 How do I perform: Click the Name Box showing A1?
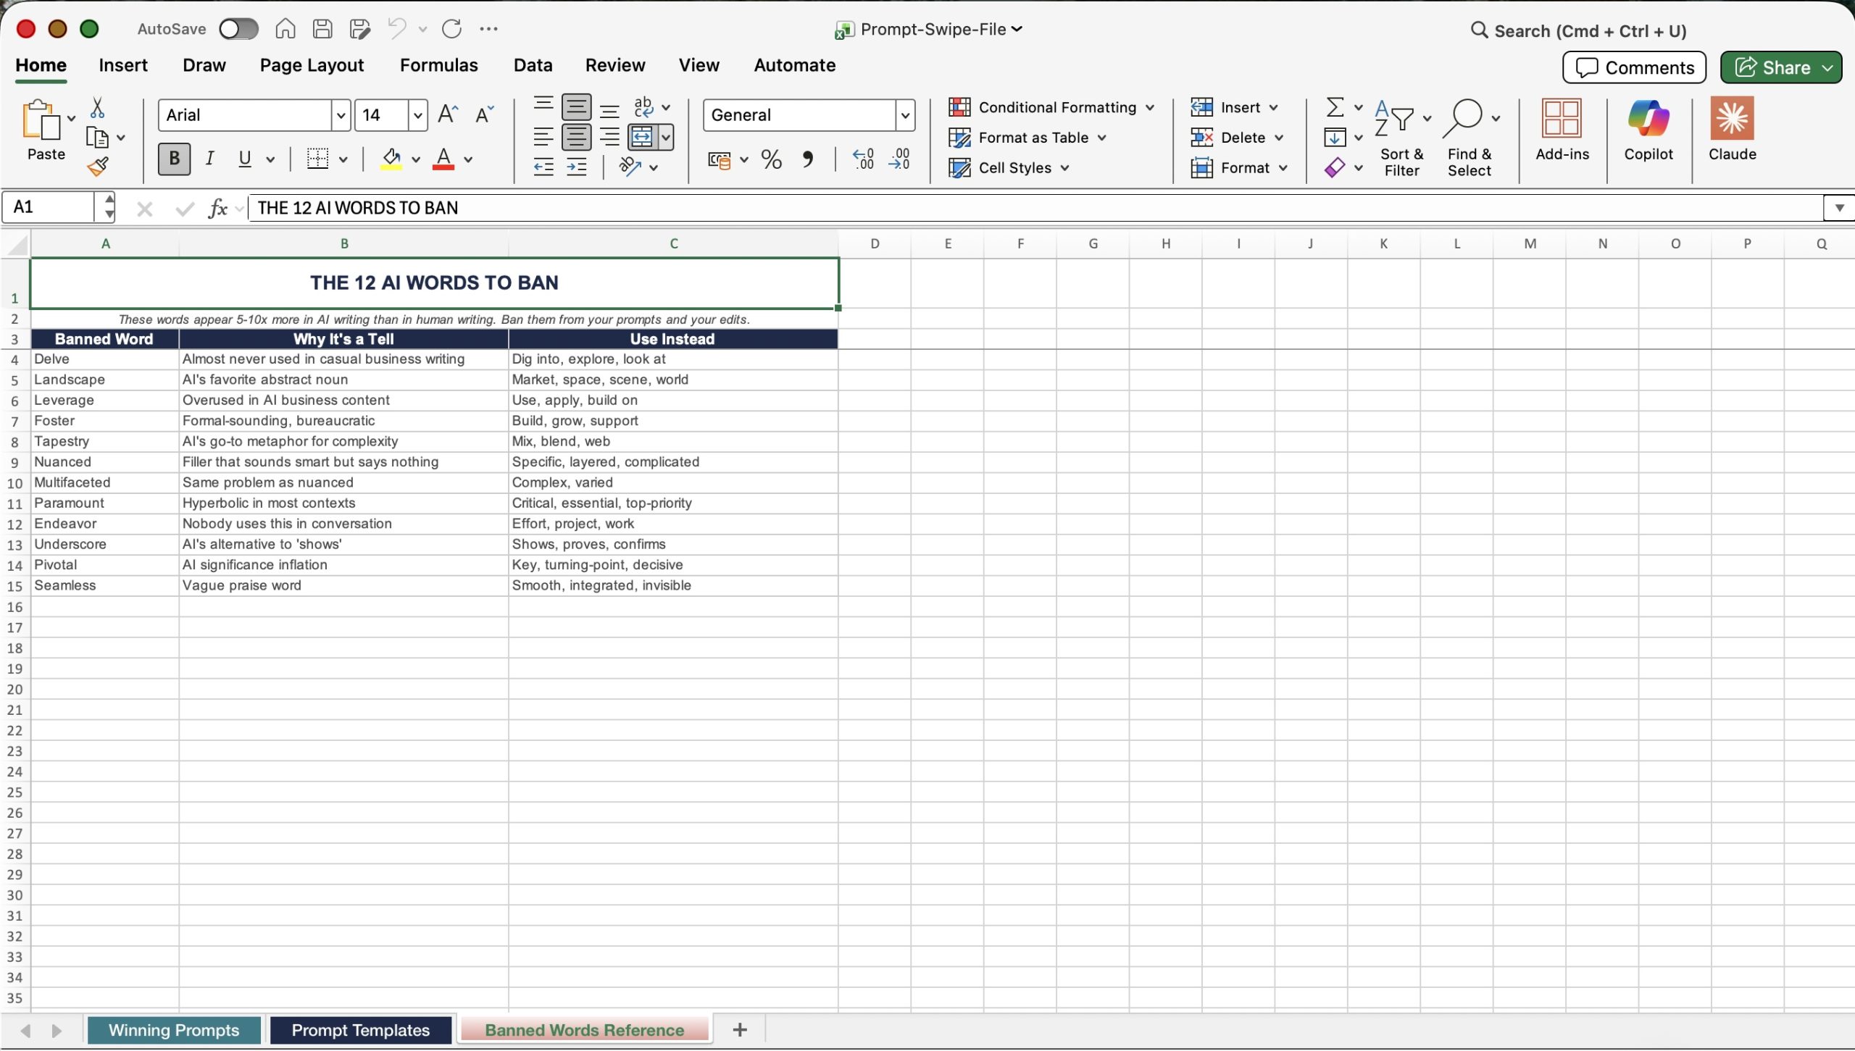click(49, 207)
